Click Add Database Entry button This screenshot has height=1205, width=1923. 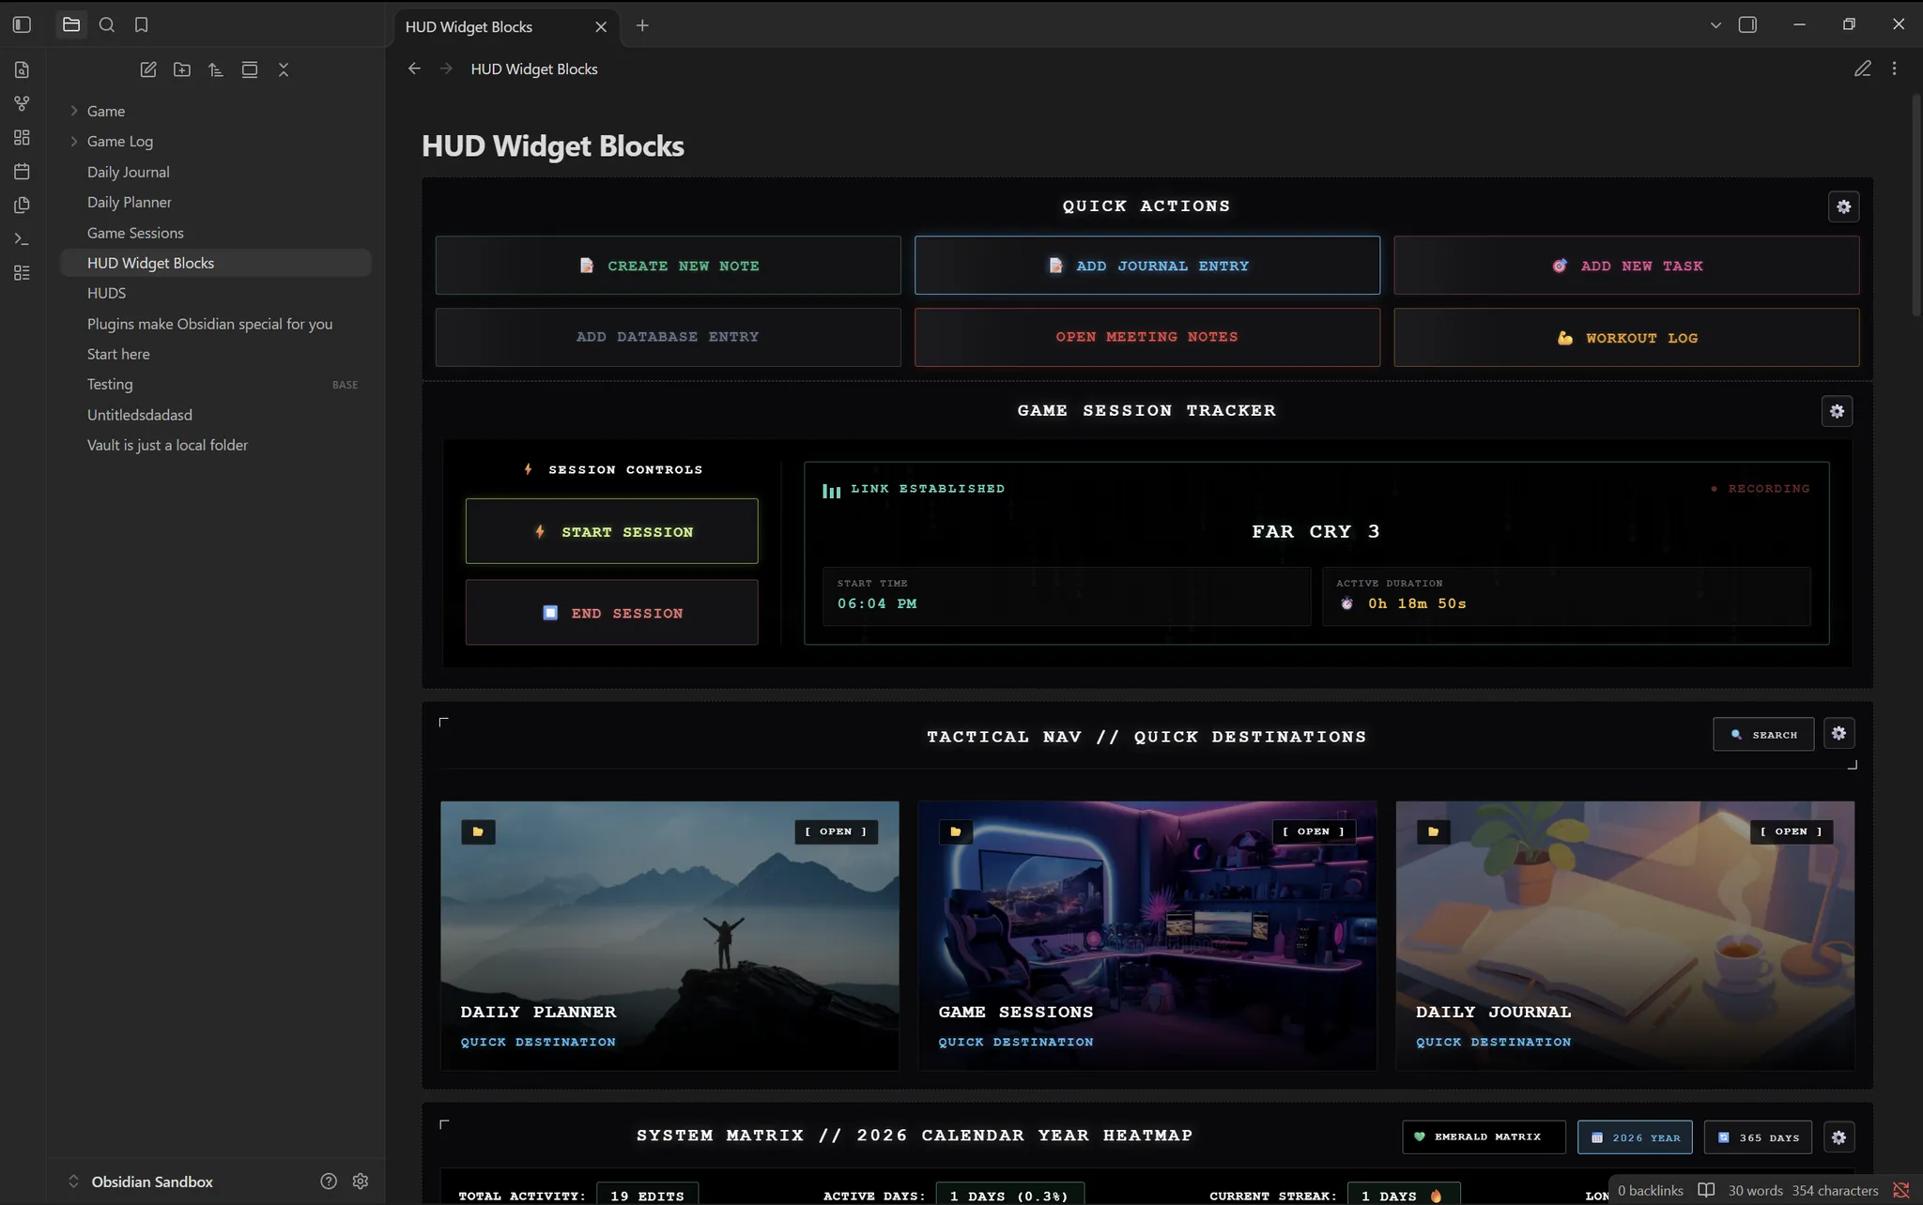[668, 337]
